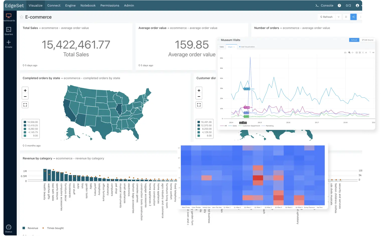Open the Visualize menu
Screen dimensions: 381x239
coord(36,6)
